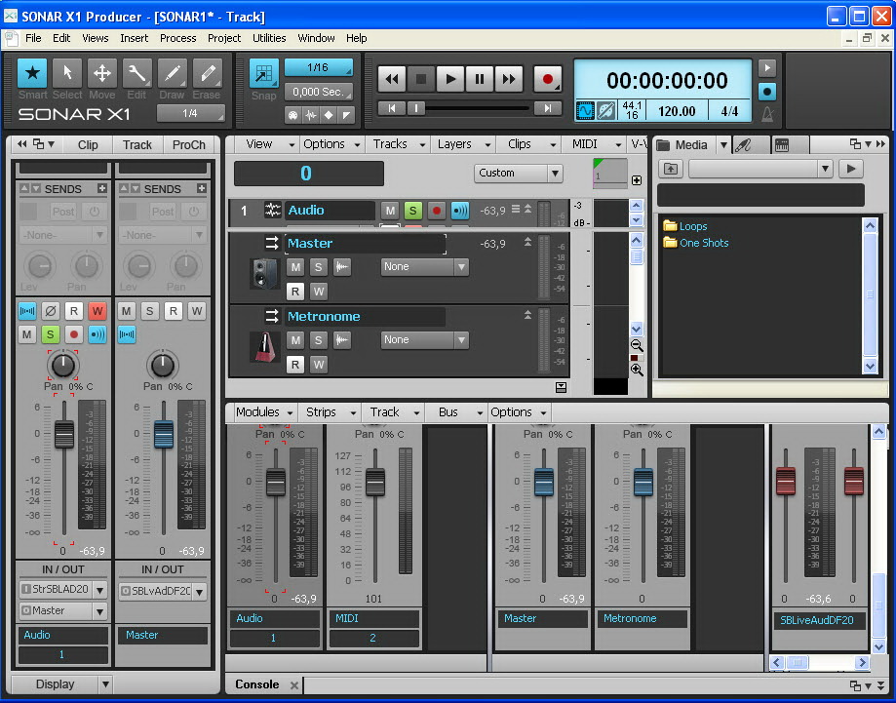Solo the Audio track in track view
This screenshot has height=703, width=896.
point(412,211)
